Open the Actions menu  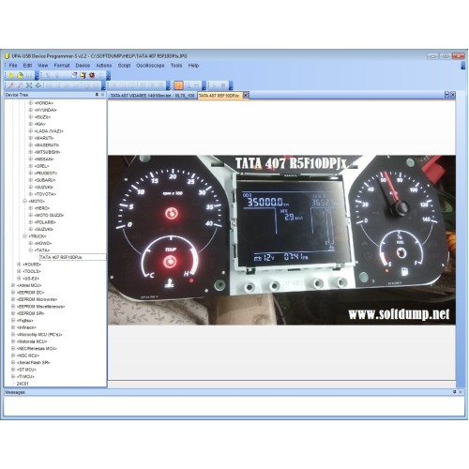[104, 66]
